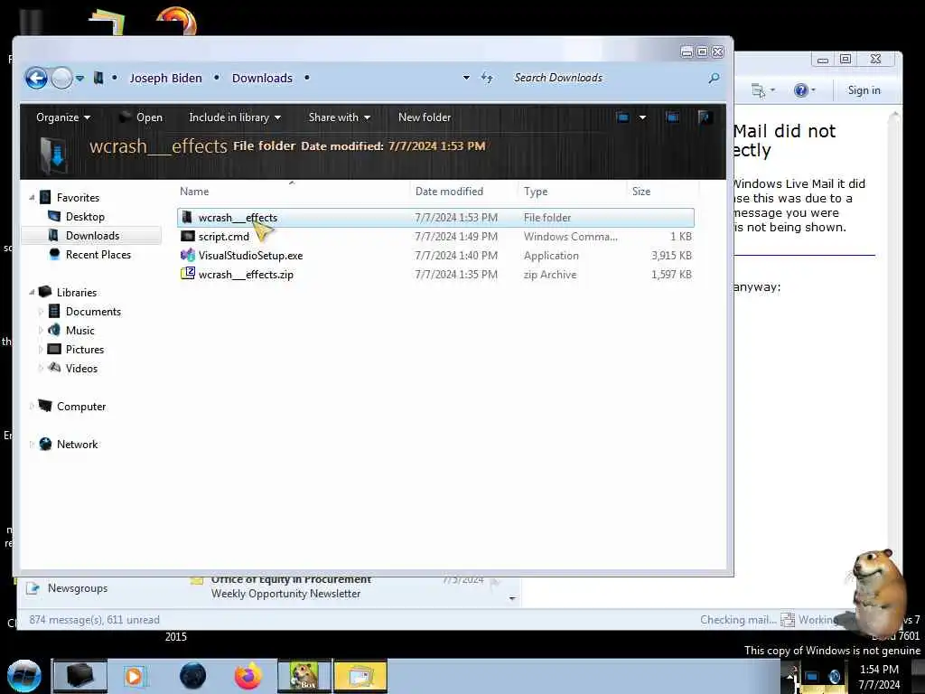The height and width of the screenshot is (694, 925).
Task: Click the wcrash___effects details pane folder icon
Action: pos(53,155)
